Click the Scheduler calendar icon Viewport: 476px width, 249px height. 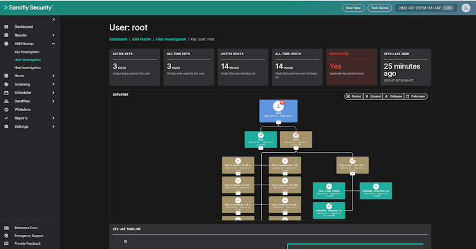point(6,93)
